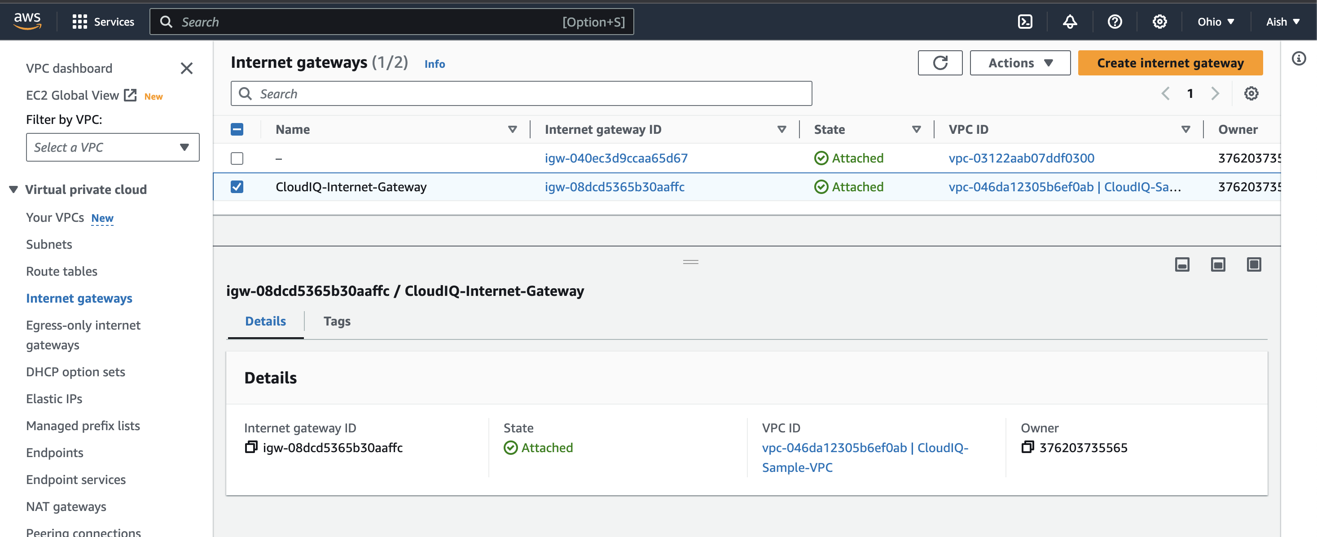Uncheck the CloudIQ-Internet-Gateway row checkbox
This screenshot has width=1317, height=537.
(x=237, y=187)
